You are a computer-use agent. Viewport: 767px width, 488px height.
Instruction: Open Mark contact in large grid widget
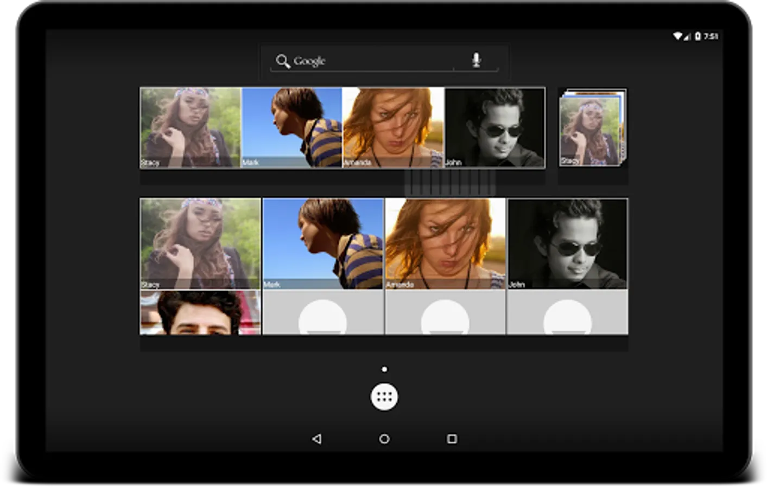point(323,243)
